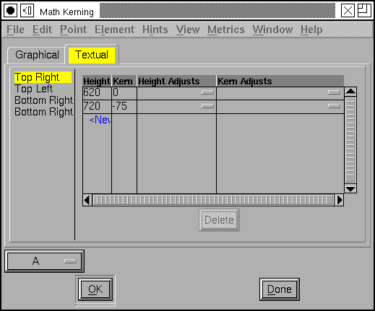
Task: Click the horizontal scrollbar left arrow
Action: click(x=87, y=200)
